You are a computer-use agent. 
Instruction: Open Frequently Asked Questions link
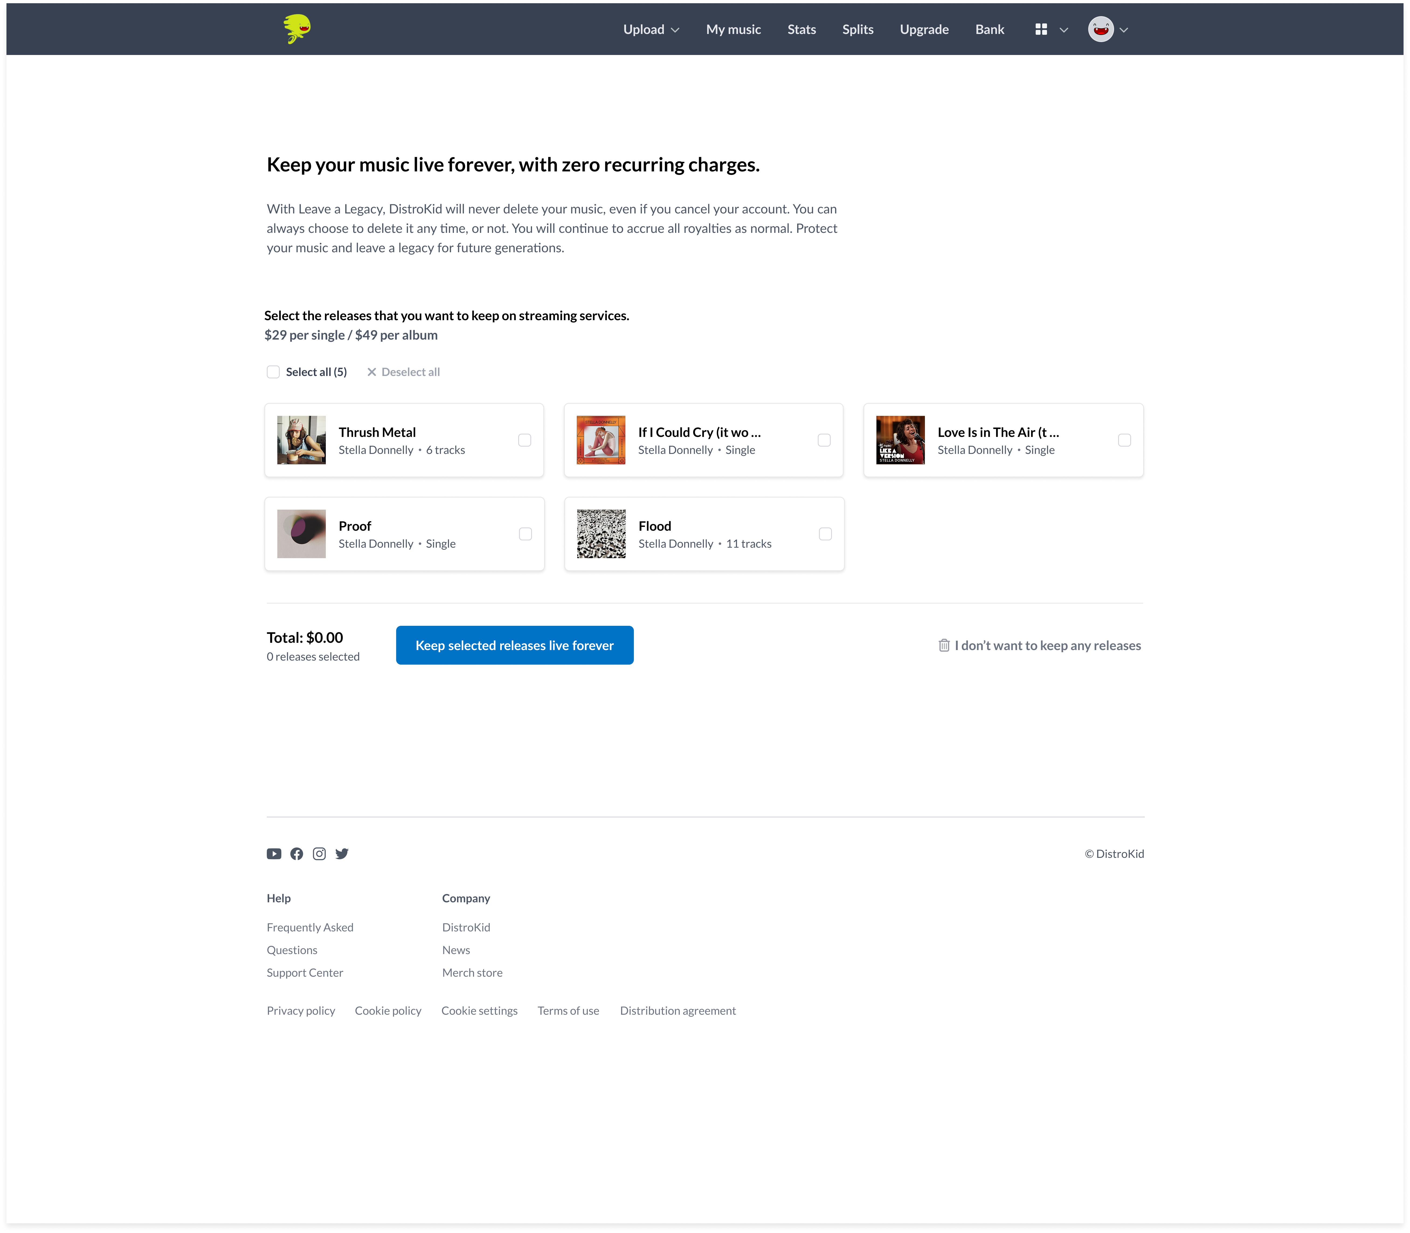(x=310, y=938)
